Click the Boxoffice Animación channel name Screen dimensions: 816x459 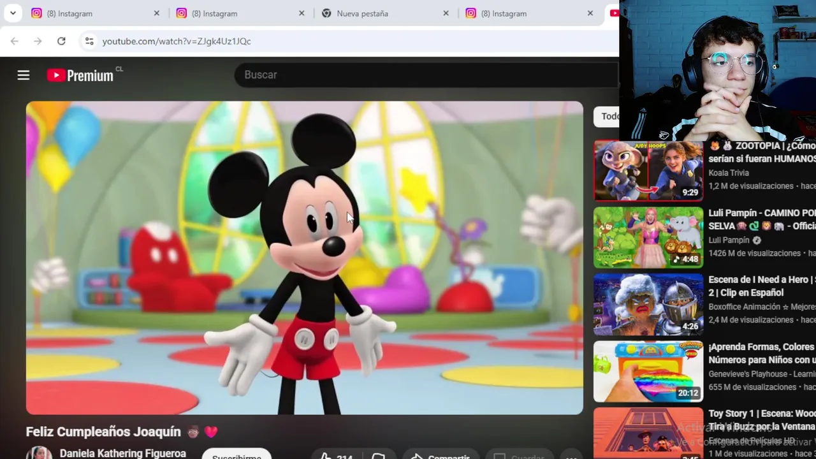(762, 307)
